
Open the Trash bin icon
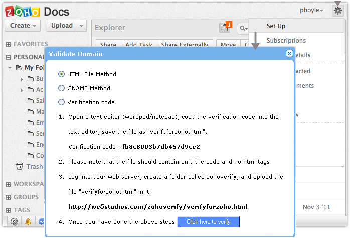tap(20, 166)
